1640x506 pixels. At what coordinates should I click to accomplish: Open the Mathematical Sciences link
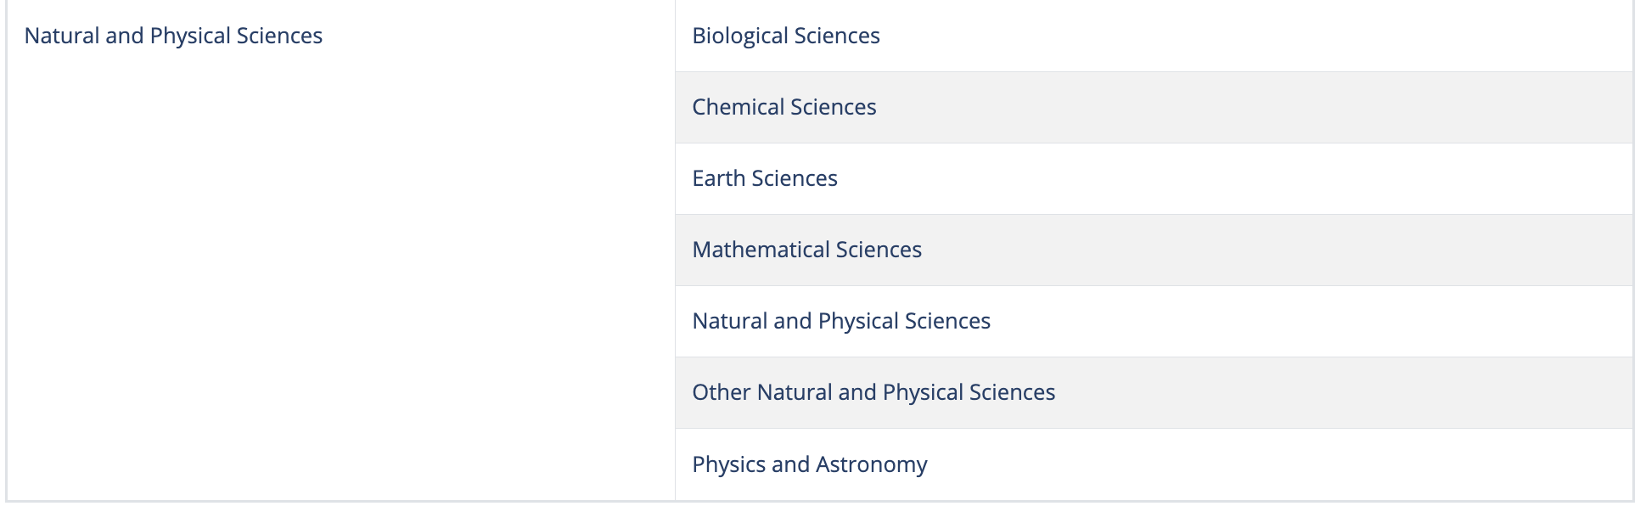tap(806, 250)
